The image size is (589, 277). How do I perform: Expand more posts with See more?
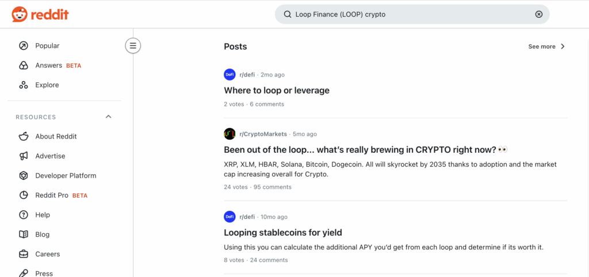pos(546,47)
